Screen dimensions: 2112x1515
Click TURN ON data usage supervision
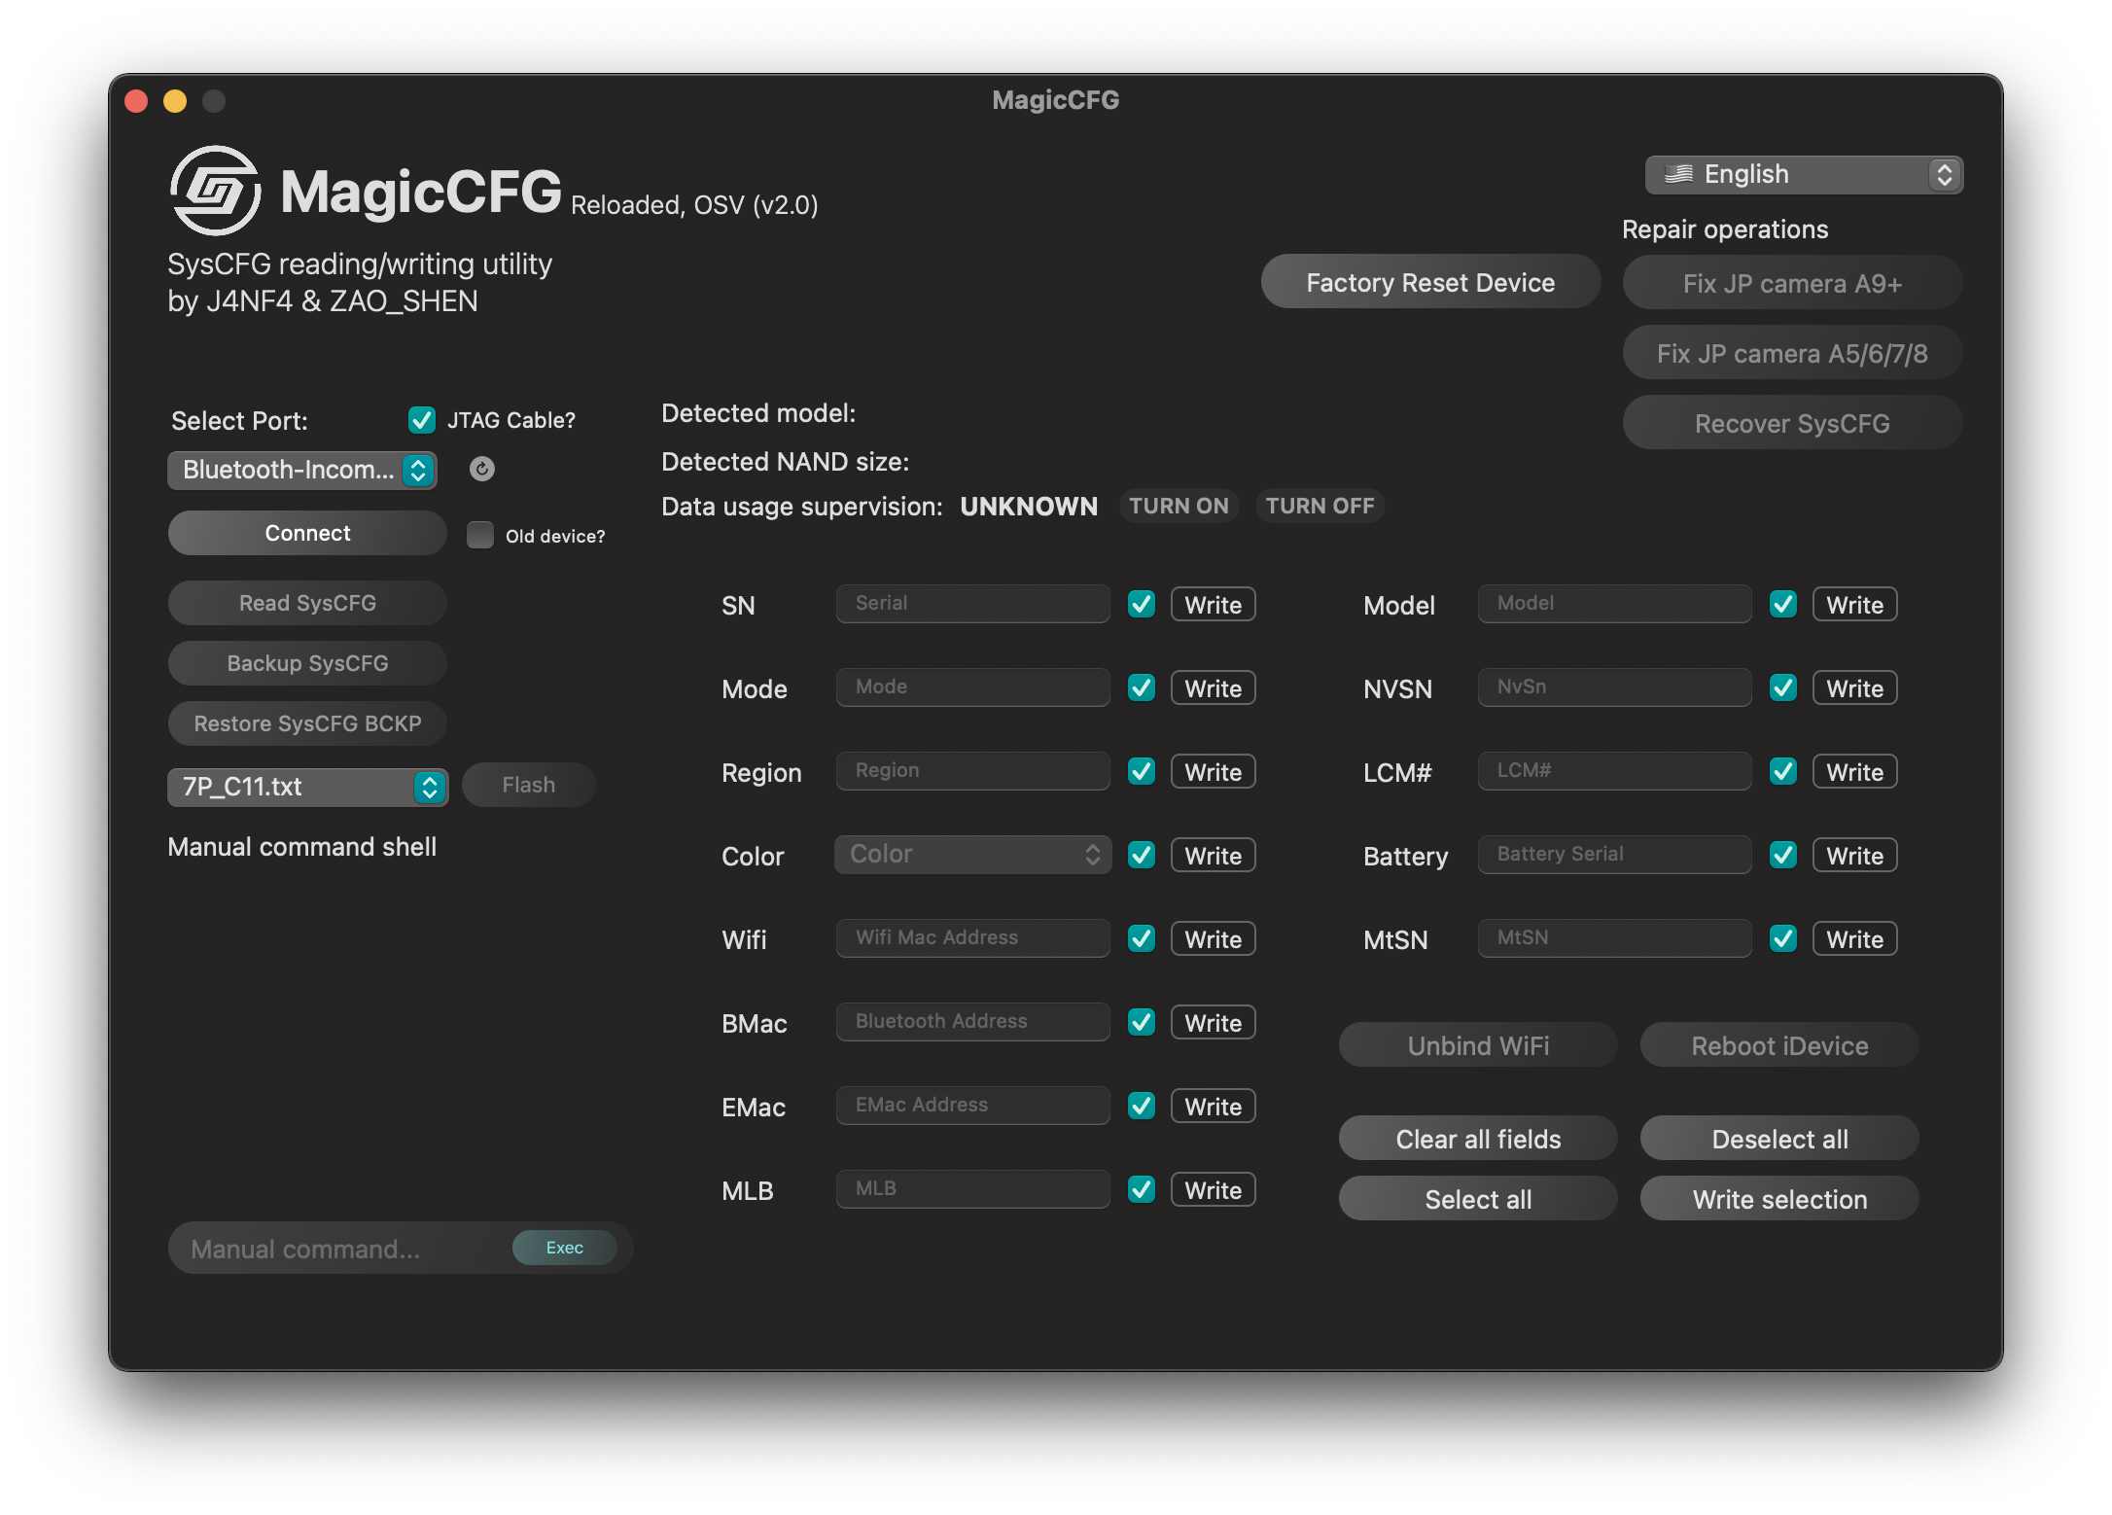1179,507
